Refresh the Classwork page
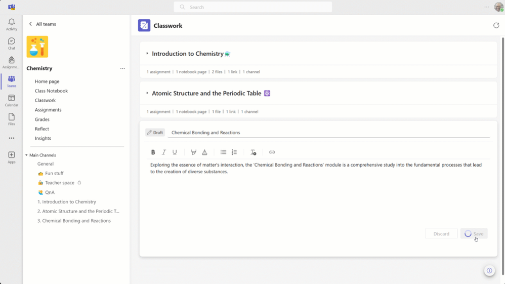This screenshot has height=284, width=505. [x=496, y=25]
